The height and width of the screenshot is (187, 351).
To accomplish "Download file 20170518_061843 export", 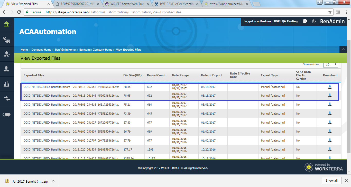I will click(x=330, y=96).
